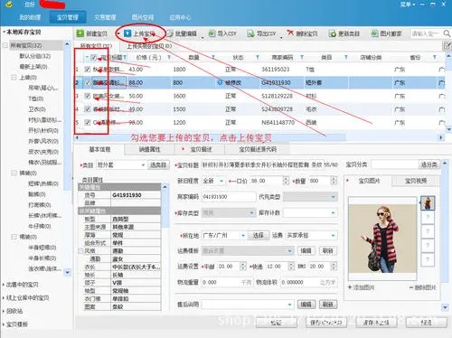
Task: Click the Update Category (更新类目) icon
Action: coord(333,33)
